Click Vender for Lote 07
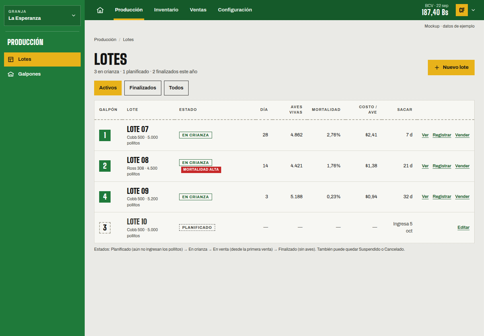Image resolution: width=484 pixels, height=336 pixels. coord(462,135)
